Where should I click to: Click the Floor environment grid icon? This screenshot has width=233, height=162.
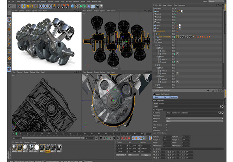93,6
